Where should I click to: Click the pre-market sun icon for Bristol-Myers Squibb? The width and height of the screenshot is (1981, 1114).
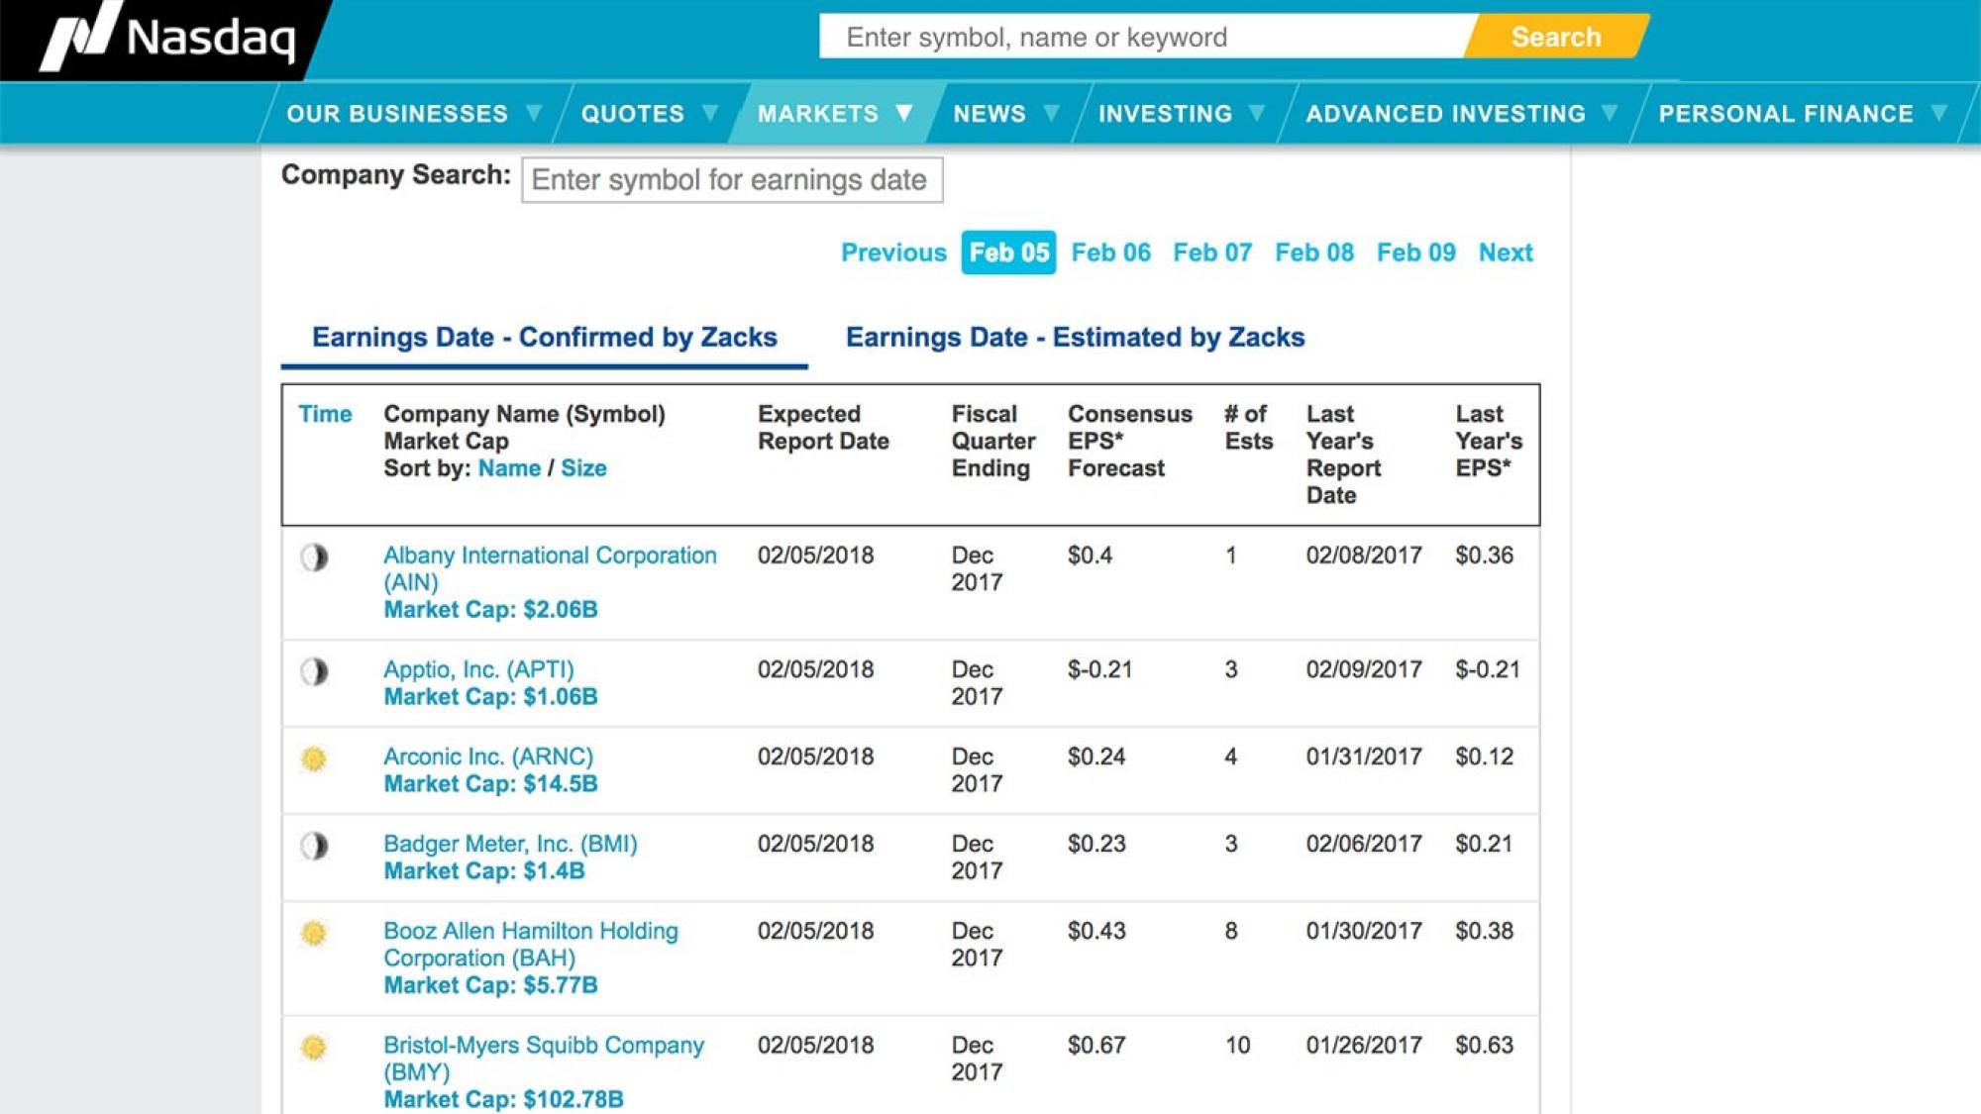(314, 1048)
